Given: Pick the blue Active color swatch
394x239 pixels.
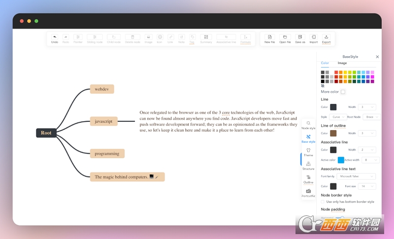Looking at the screenshot, I should [x=341, y=160].
